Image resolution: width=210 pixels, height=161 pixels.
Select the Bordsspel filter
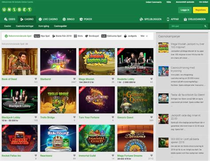pyautogui.click(x=92, y=36)
